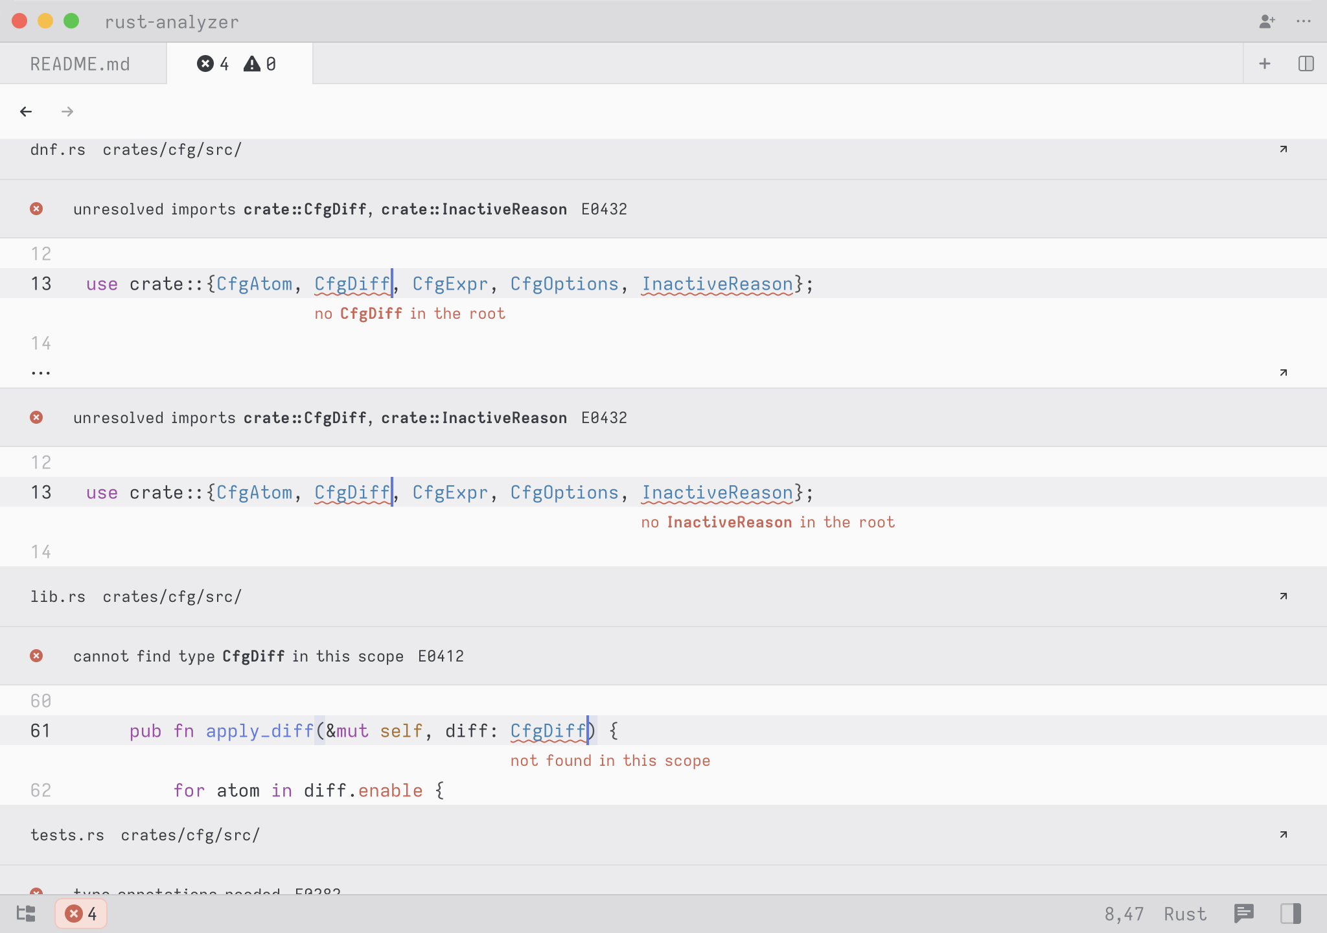
Task: Toggle the chat/assistant panel icon
Action: [x=1244, y=914]
